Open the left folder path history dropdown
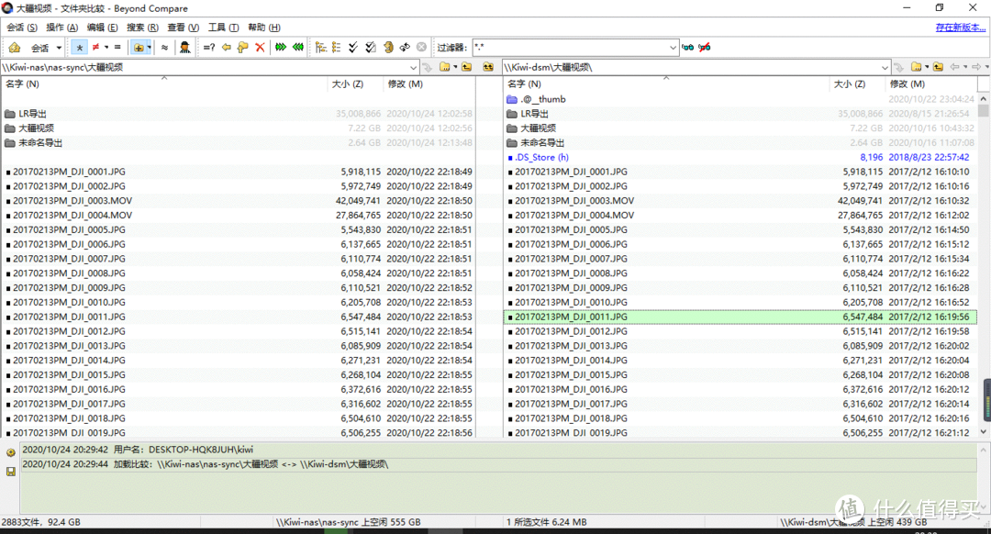Screen dimensions: 991x534 pyautogui.click(x=413, y=67)
